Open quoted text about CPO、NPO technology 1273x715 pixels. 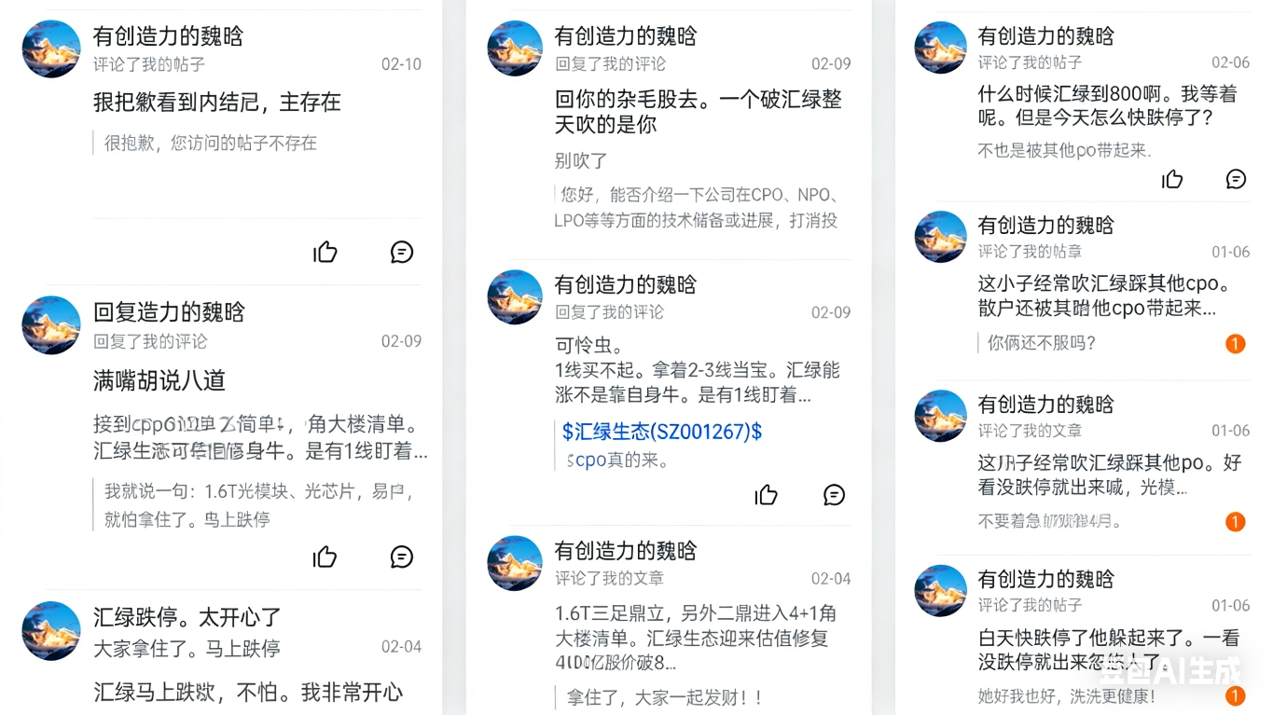pos(698,208)
